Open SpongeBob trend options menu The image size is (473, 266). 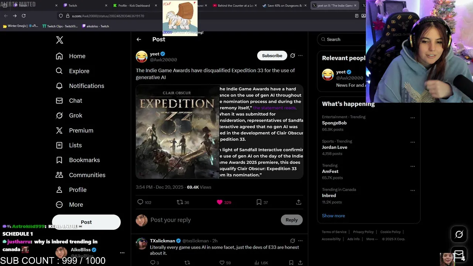click(413, 118)
